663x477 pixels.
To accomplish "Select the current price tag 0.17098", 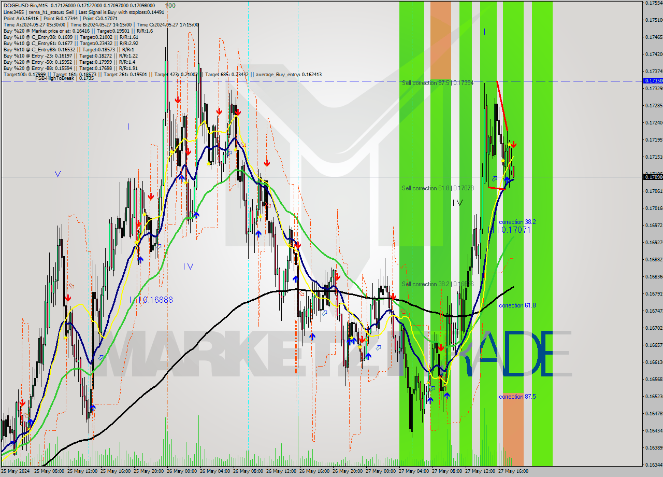I will tap(652, 177).
